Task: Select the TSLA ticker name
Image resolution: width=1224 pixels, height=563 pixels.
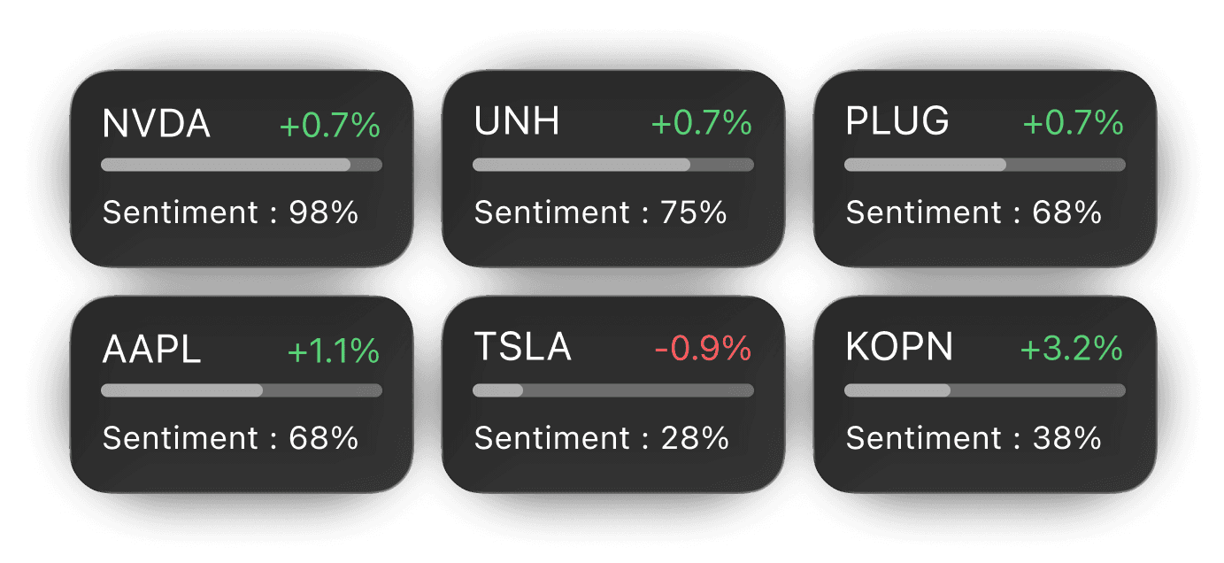Action: (522, 348)
